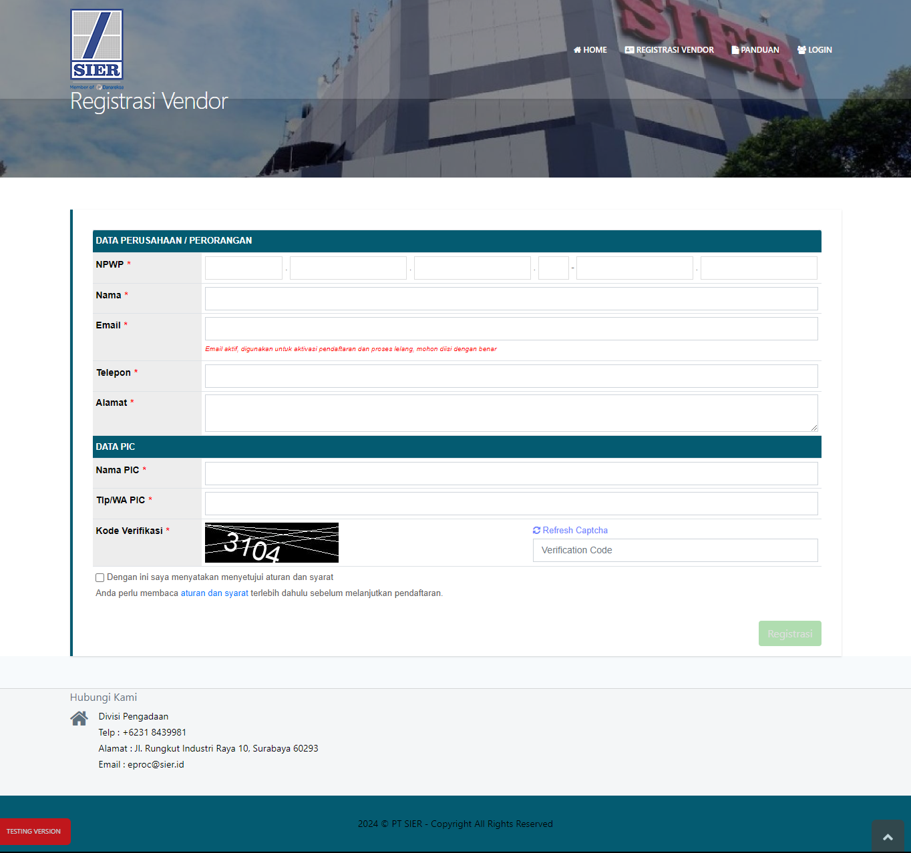Click the third NPWP segment field
911x853 pixels.
point(472,268)
